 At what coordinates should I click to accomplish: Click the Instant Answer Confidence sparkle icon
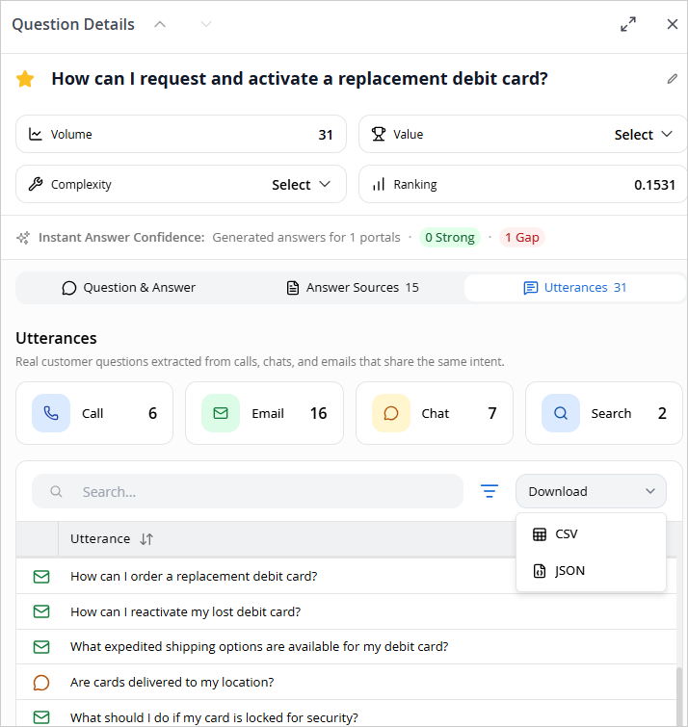[x=23, y=238]
